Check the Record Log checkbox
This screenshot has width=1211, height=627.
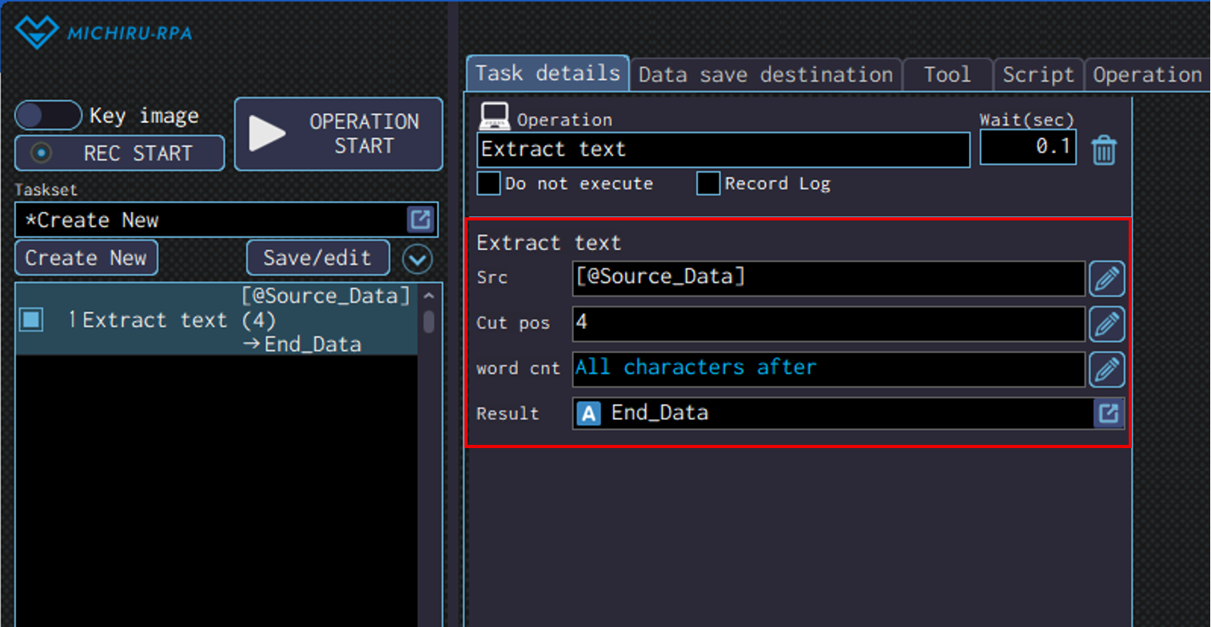(707, 184)
